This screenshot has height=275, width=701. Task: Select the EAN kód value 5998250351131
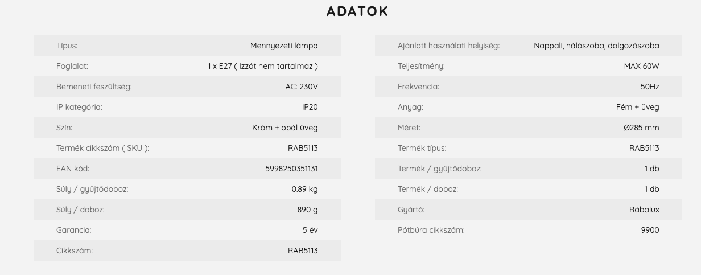pyautogui.click(x=291, y=169)
